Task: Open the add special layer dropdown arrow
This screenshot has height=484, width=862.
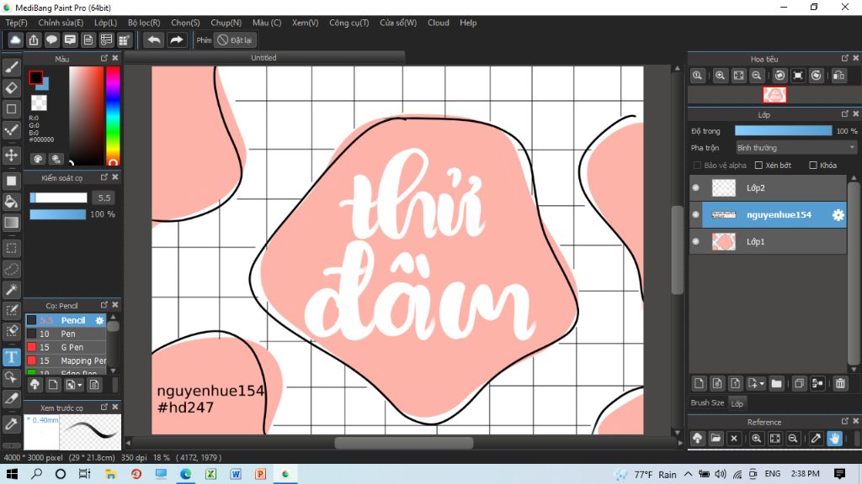Action: tap(762, 384)
